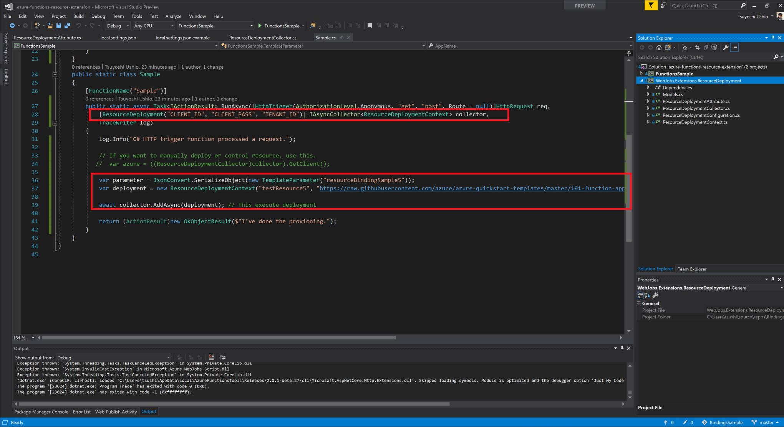Screen dimensions: 784x427
Task: Open the Visual Studio feedback smiley icon
Action: click(x=664, y=5)
